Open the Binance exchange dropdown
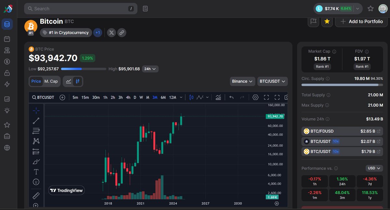The image size is (390, 210). point(242,81)
